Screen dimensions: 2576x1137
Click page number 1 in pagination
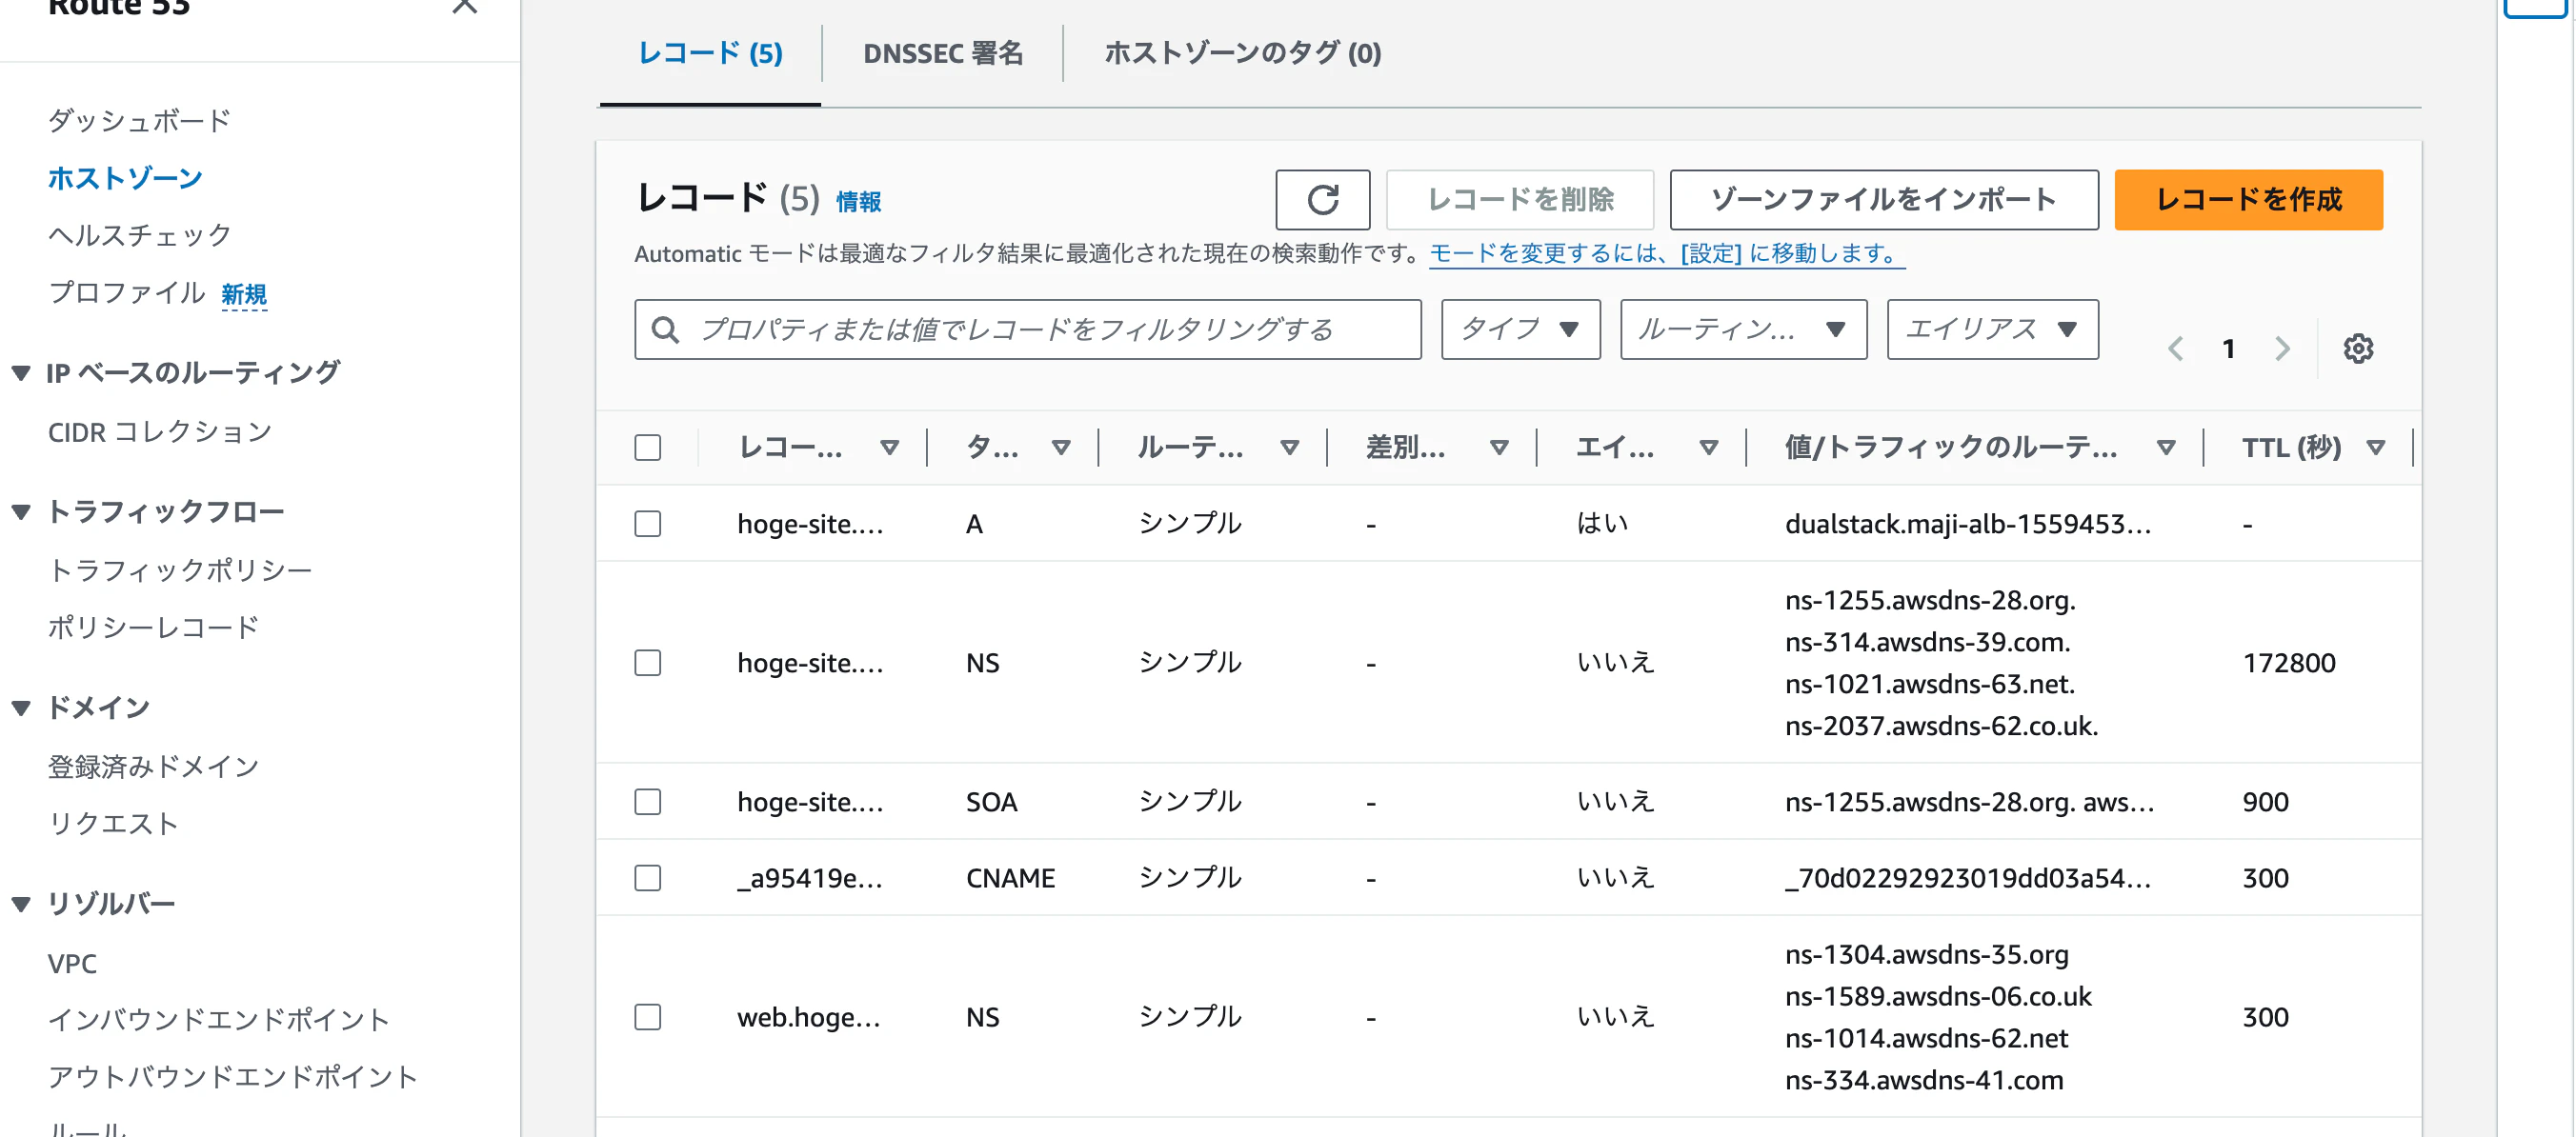(2228, 348)
